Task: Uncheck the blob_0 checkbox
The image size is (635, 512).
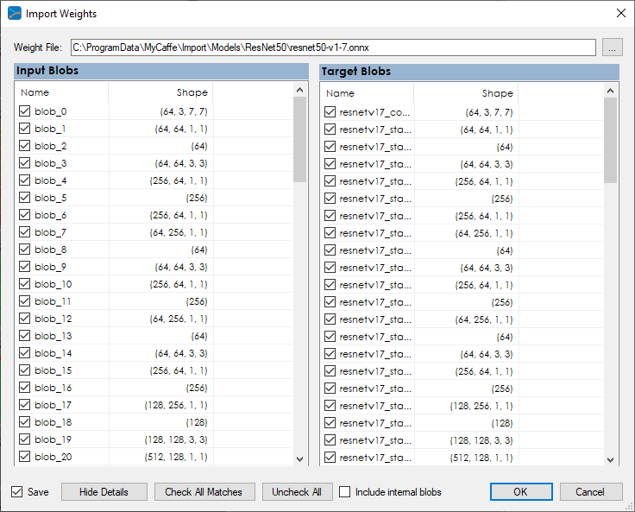Action: 24,111
